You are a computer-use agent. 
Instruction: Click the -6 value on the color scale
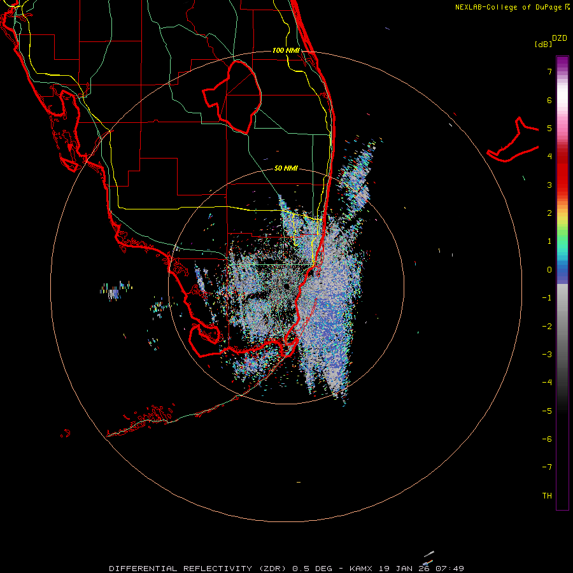(x=547, y=439)
